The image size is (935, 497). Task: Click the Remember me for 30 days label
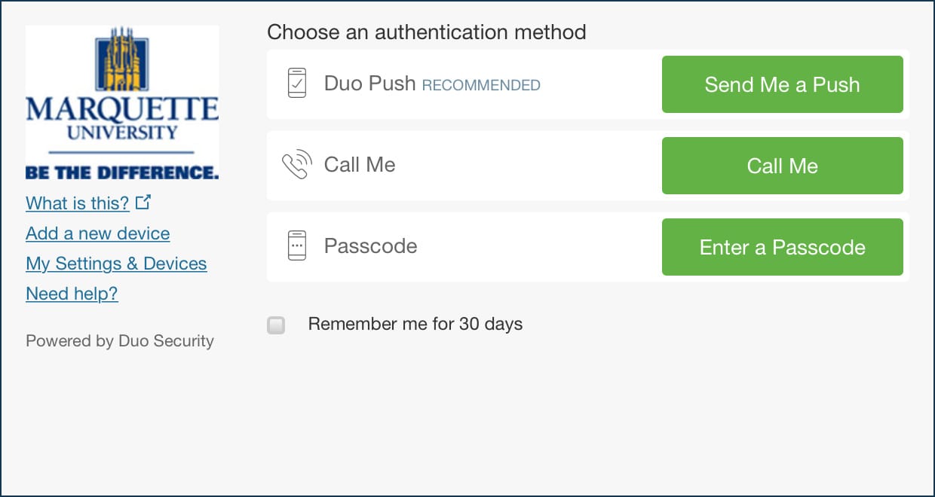pyautogui.click(x=415, y=325)
